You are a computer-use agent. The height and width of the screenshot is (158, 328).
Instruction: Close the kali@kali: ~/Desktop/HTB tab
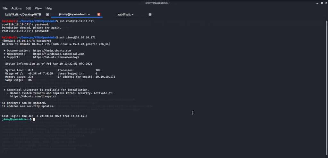47,14
